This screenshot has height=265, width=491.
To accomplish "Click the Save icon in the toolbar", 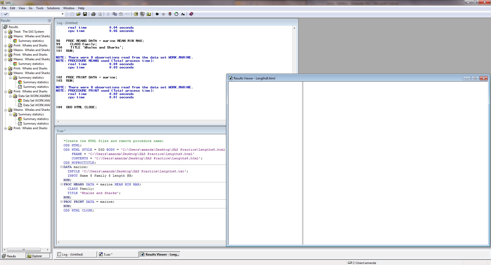I will [85, 14].
